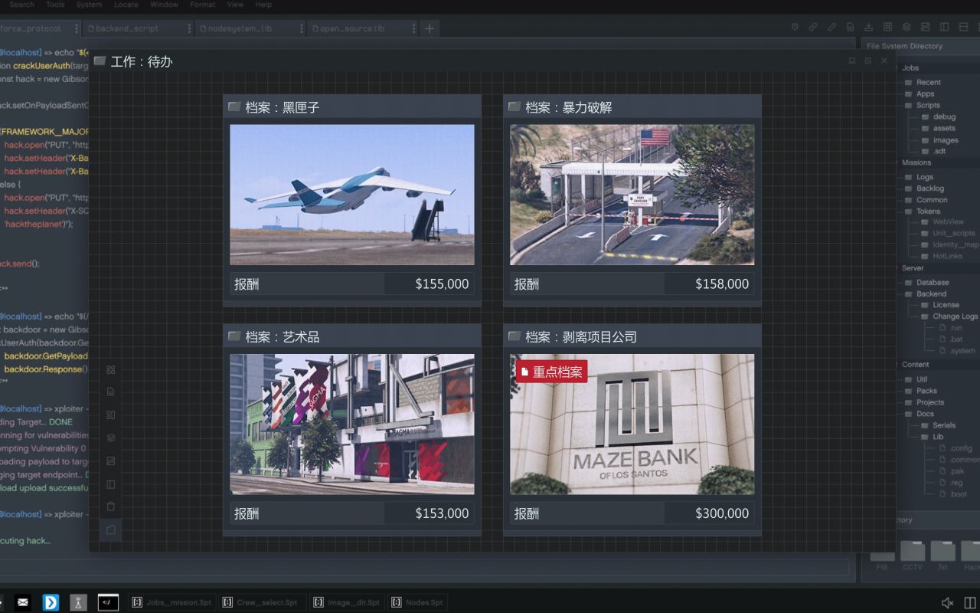Select the pencil edit icon in the top toolbar
The height and width of the screenshot is (613, 980).
(x=831, y=28)
